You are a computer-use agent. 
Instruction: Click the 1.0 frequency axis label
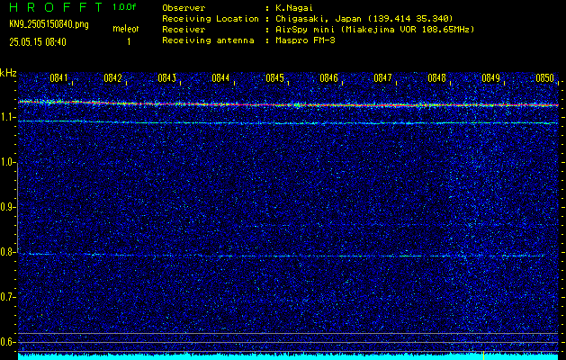pyautogui.click(x=7, y=163)
